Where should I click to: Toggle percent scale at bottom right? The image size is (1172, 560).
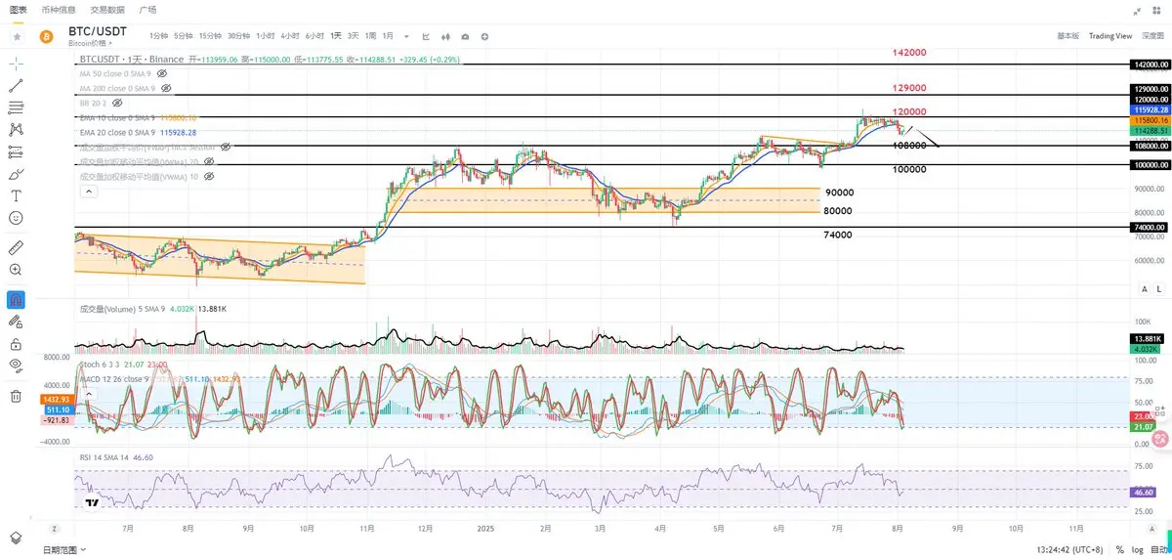tap(1119, 551)
